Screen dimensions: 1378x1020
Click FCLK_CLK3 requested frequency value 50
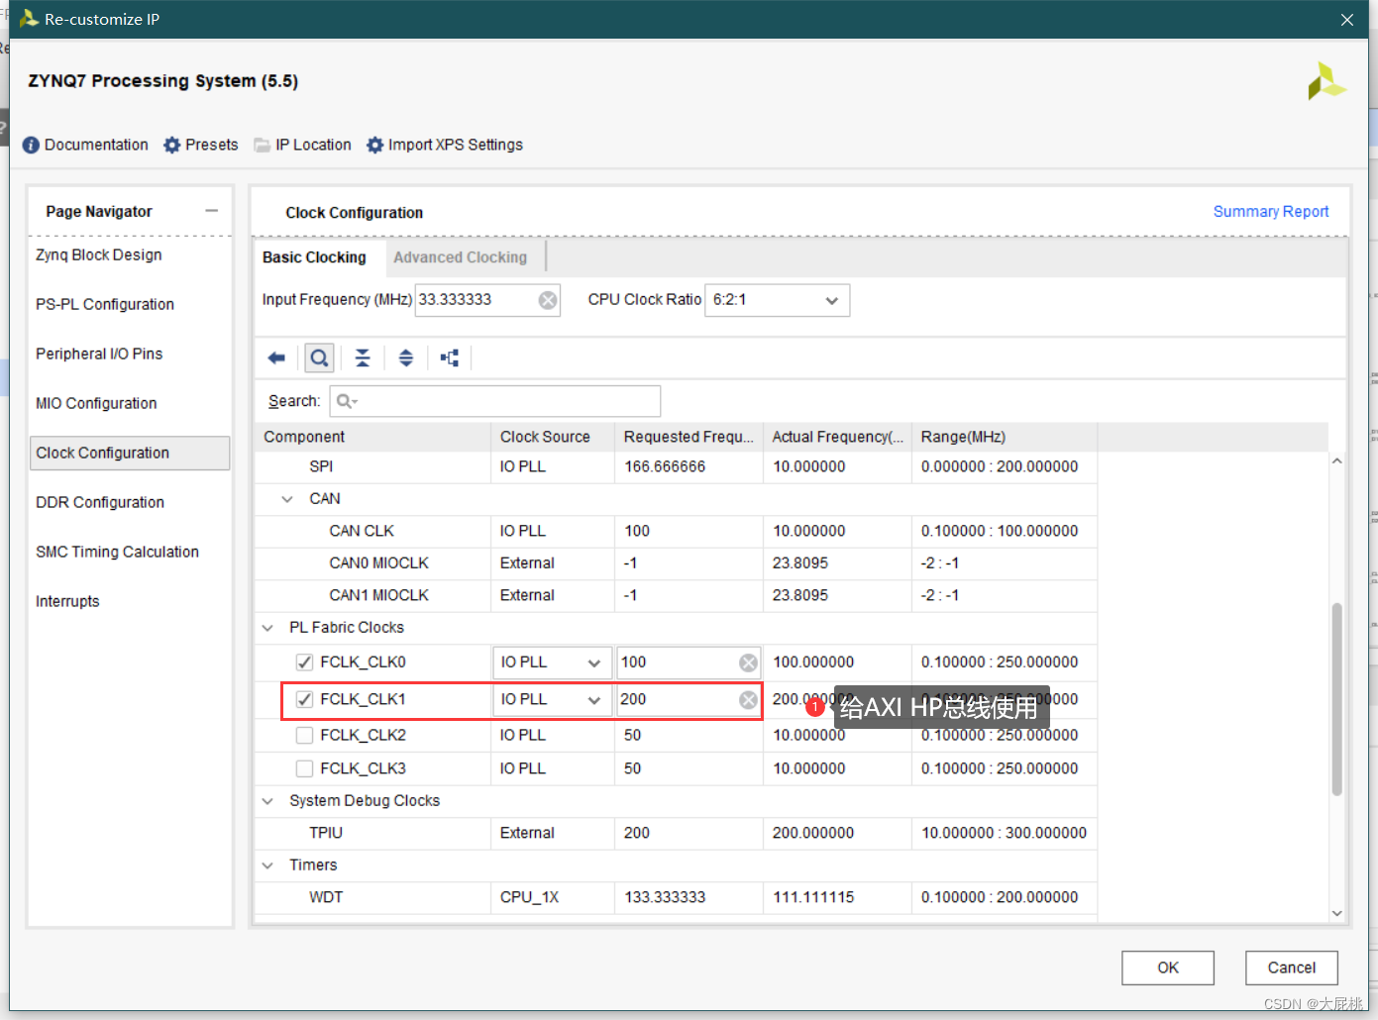click(x=632, y=768)
